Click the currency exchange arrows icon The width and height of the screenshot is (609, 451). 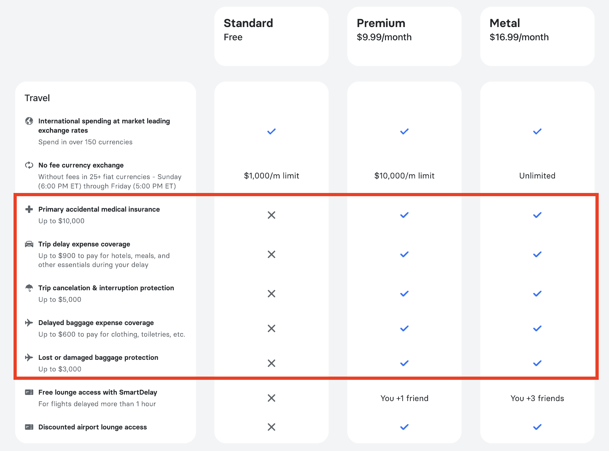point(29,165)
